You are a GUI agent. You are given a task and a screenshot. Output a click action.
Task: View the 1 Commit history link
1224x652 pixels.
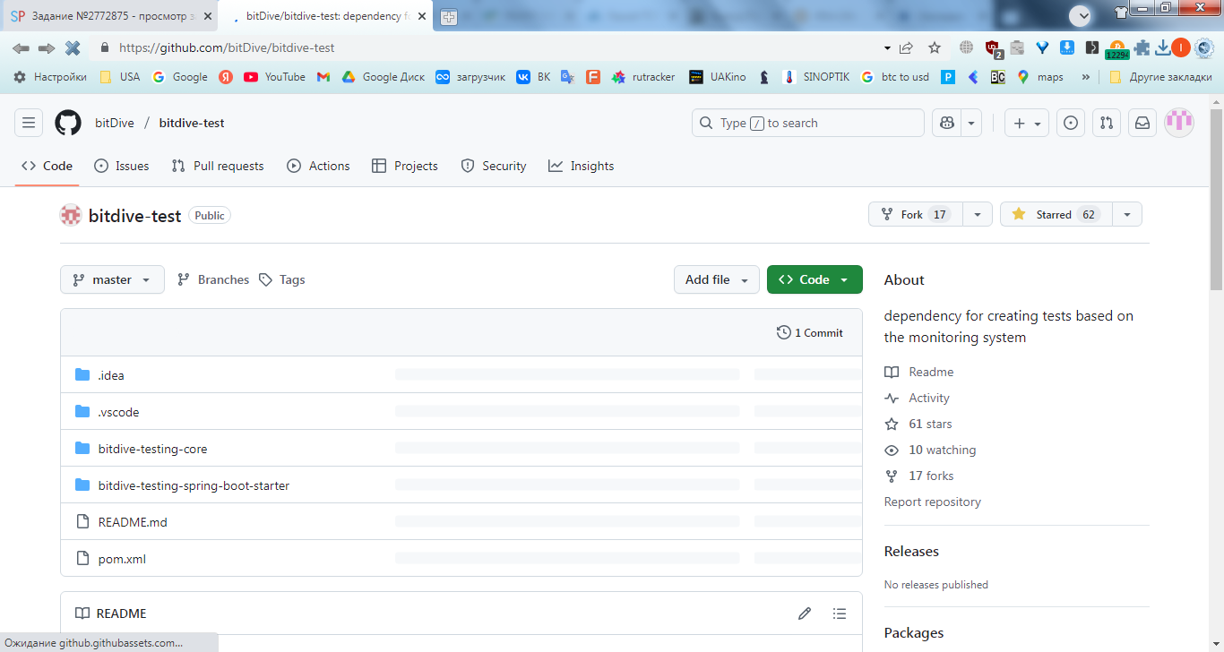pyautogui.click(x=810, y=332)
